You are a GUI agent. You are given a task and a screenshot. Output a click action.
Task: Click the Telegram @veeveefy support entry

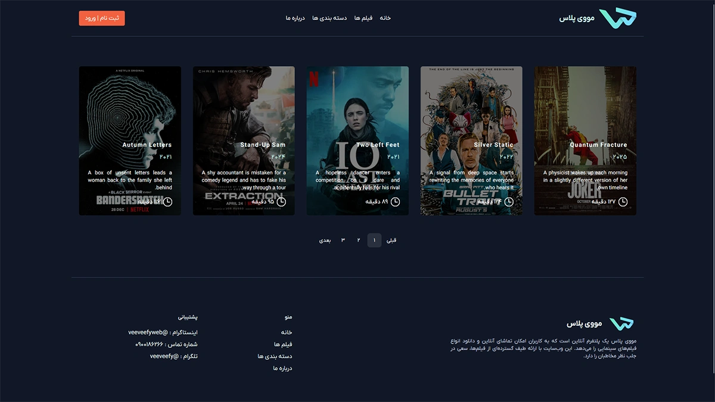tap(173, 356)
